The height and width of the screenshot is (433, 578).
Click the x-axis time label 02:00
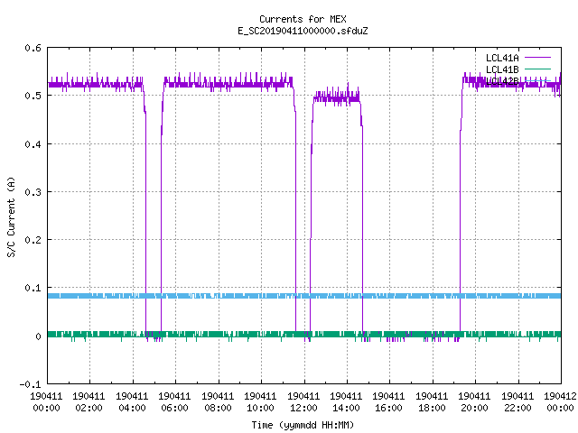[x=89, y=408]
